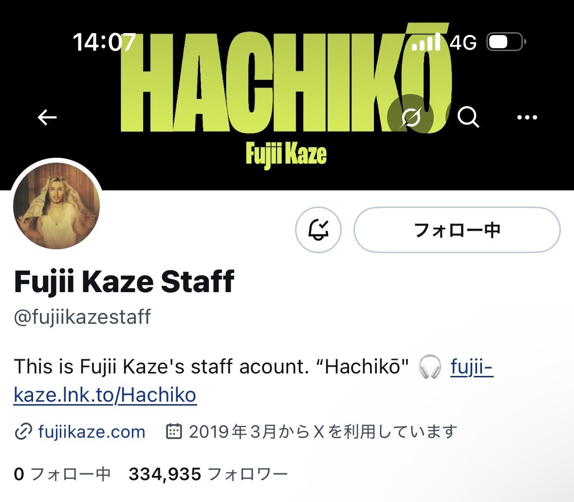
Task: Open the fujii-kaze.lnk.to/Hachiko link in bio
Action: (253, 381)
